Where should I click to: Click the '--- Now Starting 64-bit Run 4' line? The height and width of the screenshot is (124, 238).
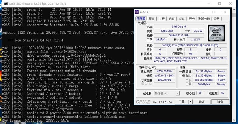[x=35, y=40]
